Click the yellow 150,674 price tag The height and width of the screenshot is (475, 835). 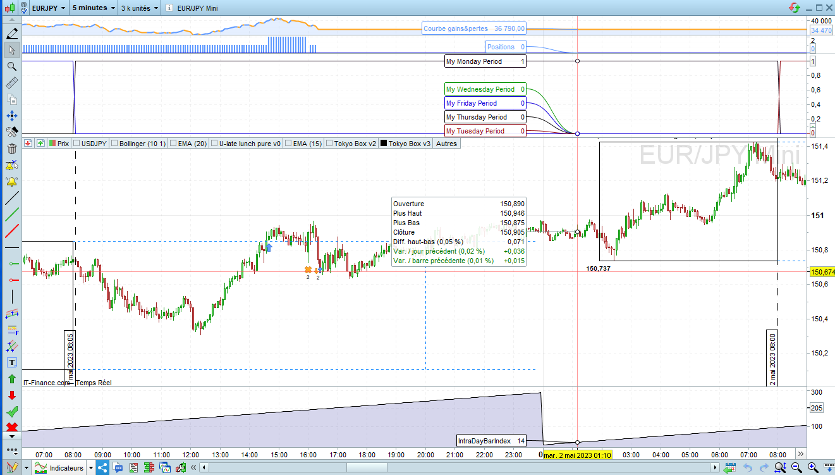point(822,272)
